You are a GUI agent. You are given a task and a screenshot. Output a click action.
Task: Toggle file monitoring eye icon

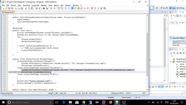click(88, 8)
